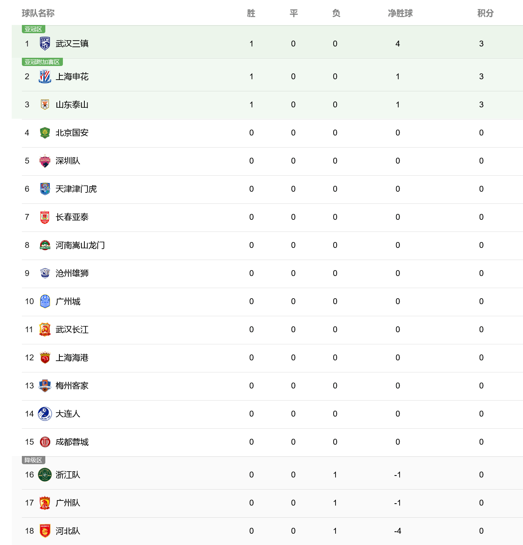The image size is (523, 545).
Task: Click the 亚冠附加赛区 zone label
Action: coord(42,62)
